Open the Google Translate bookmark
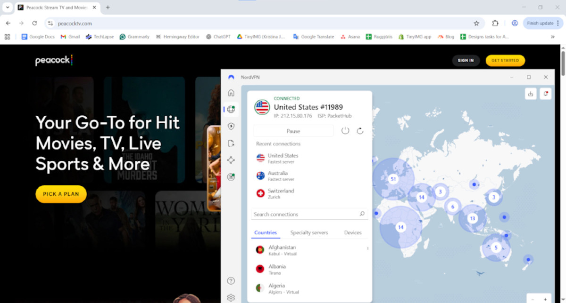 click(x=314, y=37)
